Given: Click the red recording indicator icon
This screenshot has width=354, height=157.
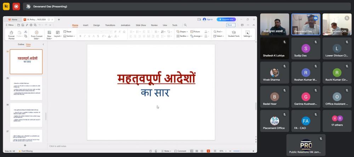Looking at the screenshot, I should pyautogui.click(x=16, y=6).
